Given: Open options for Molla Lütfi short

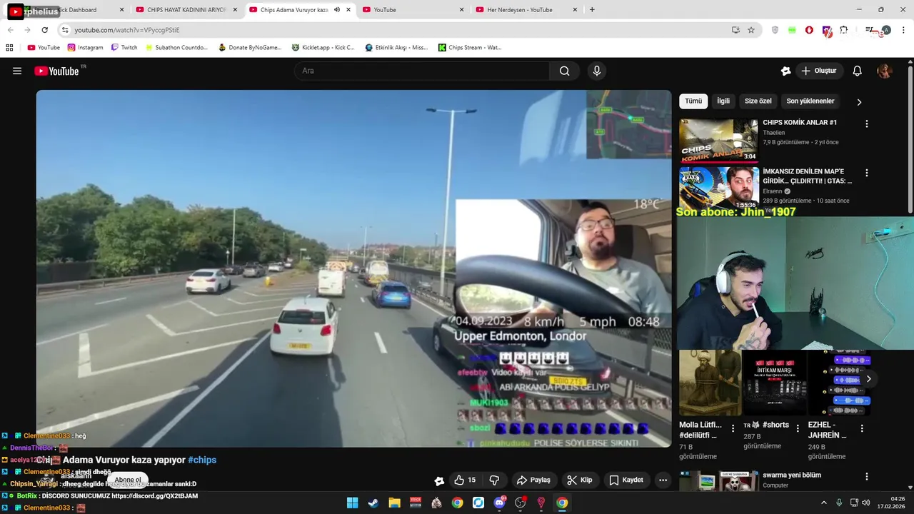Looking at the screenshot, I should point(733,428).
